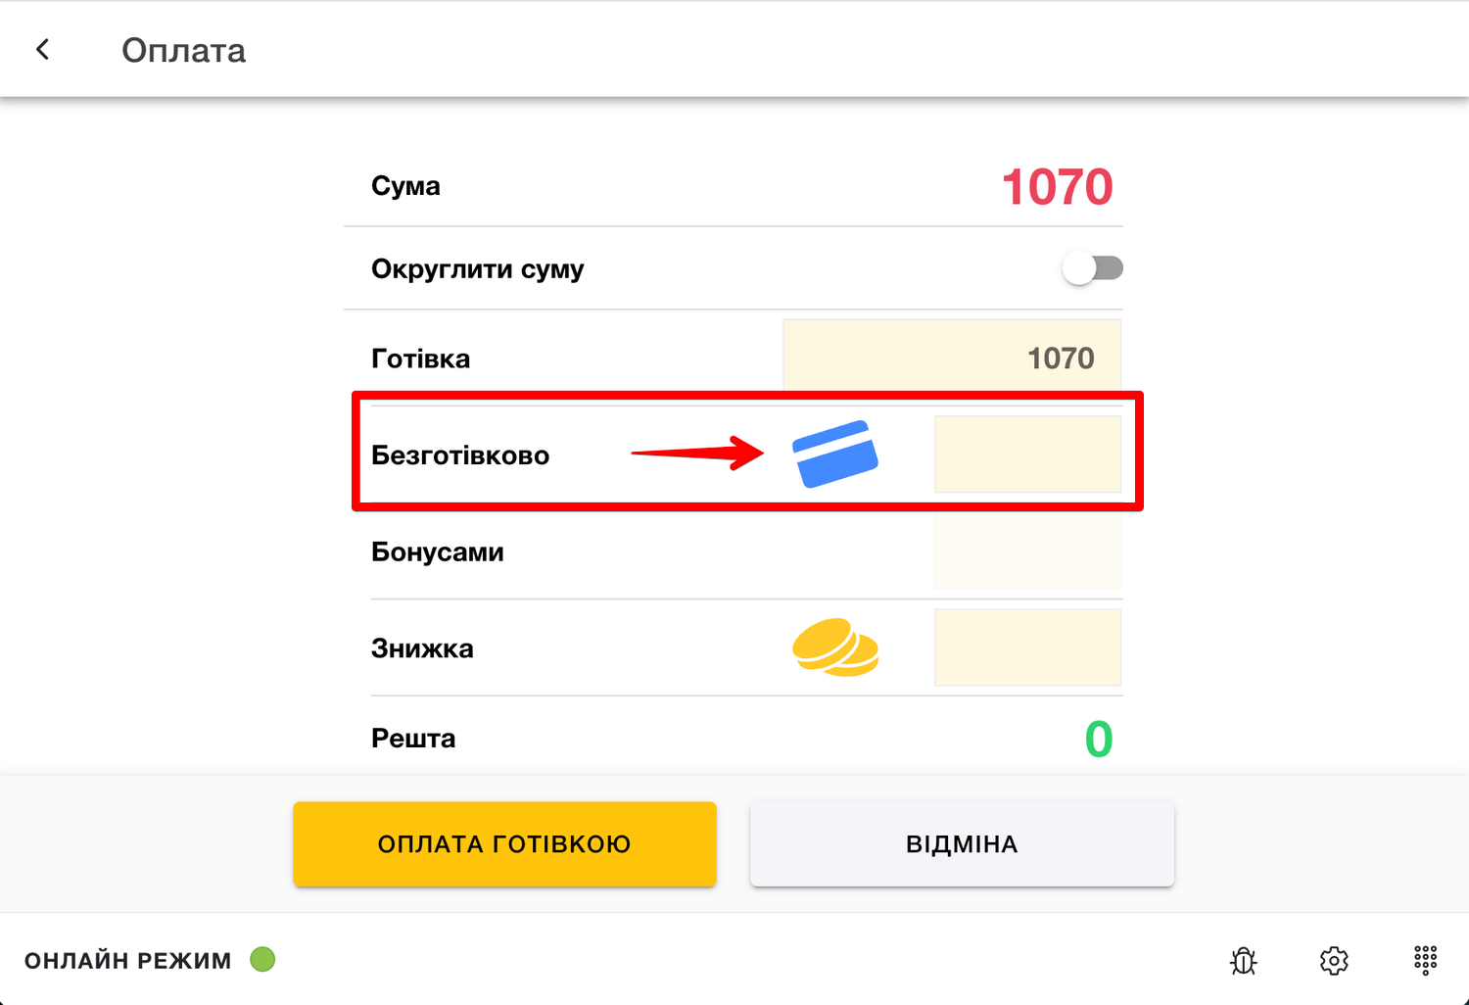
Task: Open the bug report icon
Action: (1243, 960)
